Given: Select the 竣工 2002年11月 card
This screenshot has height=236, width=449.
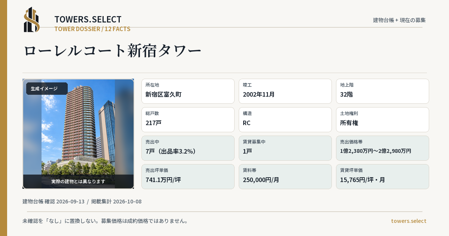Looking at the screenshot, I should [285, 91].
